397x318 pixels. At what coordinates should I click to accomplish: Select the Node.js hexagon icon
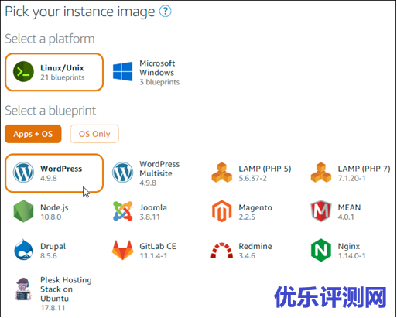[23, 211]
